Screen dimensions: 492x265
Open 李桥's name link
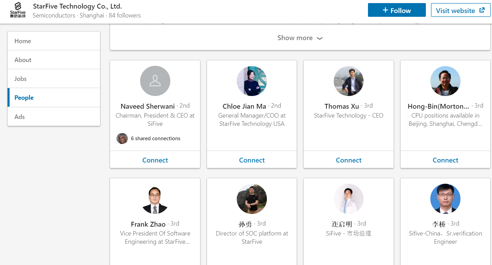pyautogui.click(x=439, y=224)
